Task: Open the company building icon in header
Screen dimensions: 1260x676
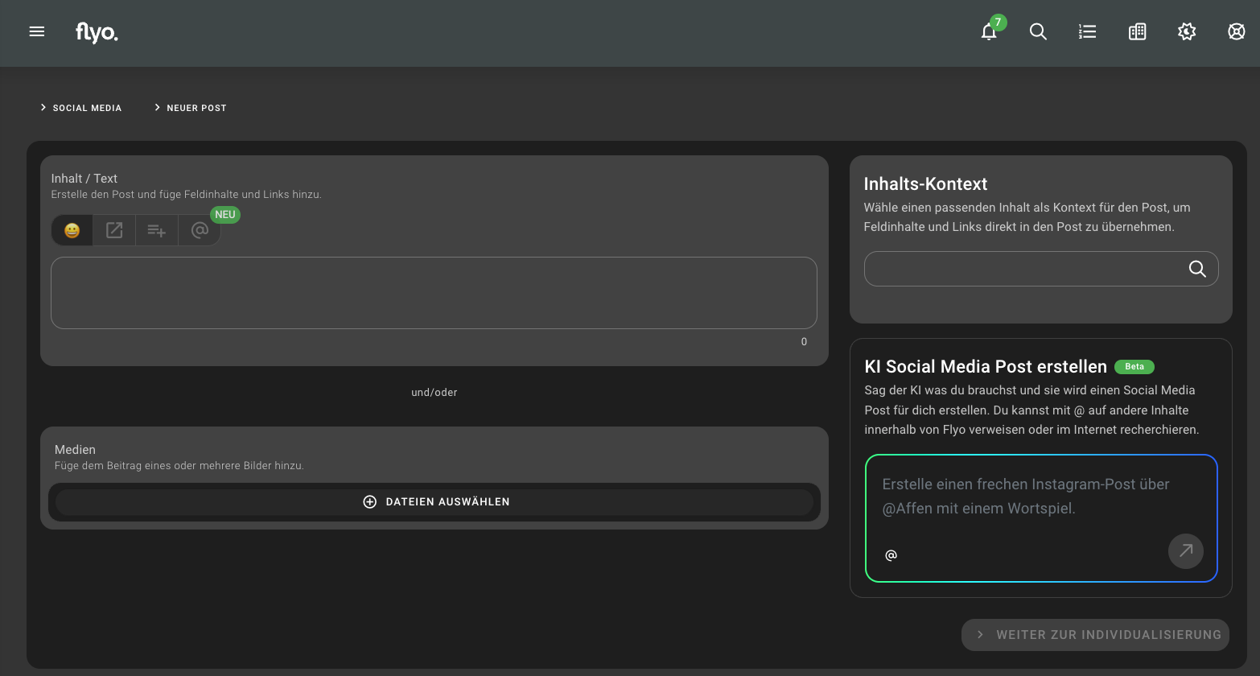Action: 1137,32
